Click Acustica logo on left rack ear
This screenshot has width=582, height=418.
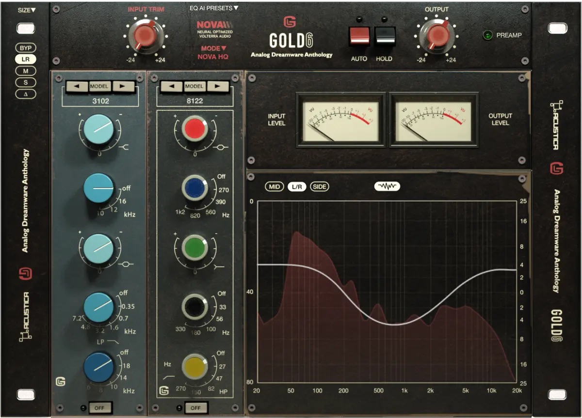[x=24, y=317]
